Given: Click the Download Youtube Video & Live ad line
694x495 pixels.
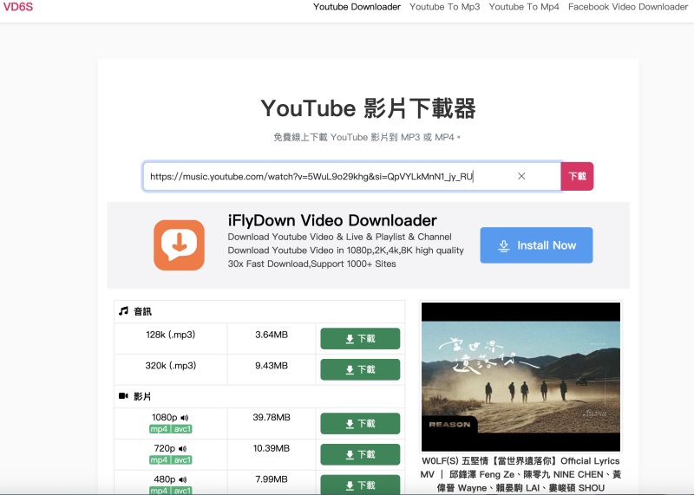Looking at the screenshot, I should (x=339, y=237).
